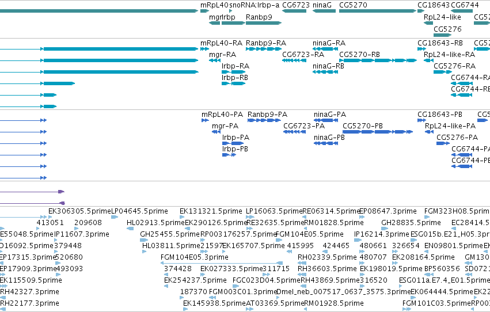Select the mgr gene label
Viewport: 490px width, 312px height.
[215, 17]
